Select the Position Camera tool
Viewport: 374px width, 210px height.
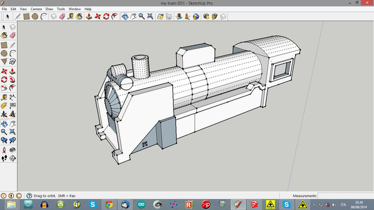pyautogui.click(x=4, y=150)
